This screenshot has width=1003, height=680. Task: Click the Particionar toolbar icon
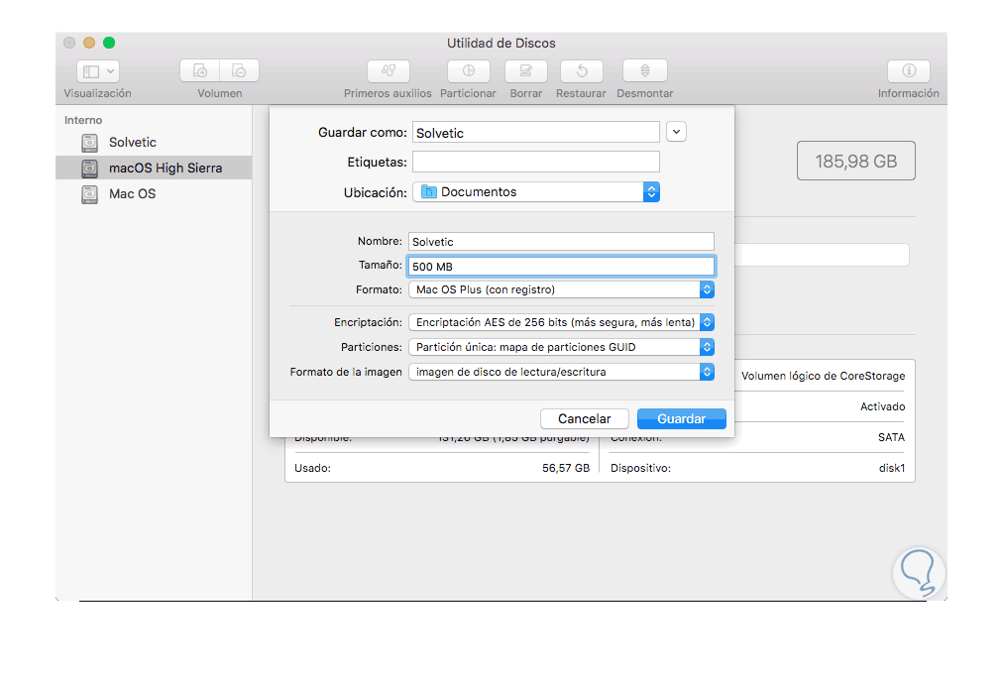[468, 70]
